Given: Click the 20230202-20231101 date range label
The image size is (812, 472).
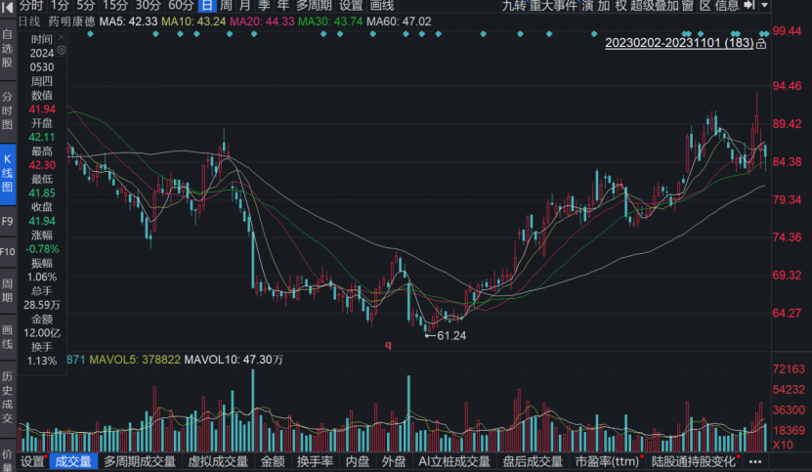Looking at the screenshot, I should (679, 43).
